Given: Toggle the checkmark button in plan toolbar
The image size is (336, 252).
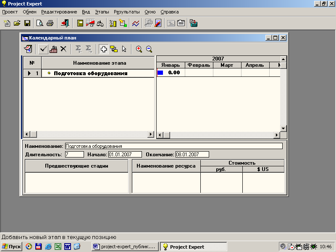Looking at the screenshot, I should click(x=43, y=49).
